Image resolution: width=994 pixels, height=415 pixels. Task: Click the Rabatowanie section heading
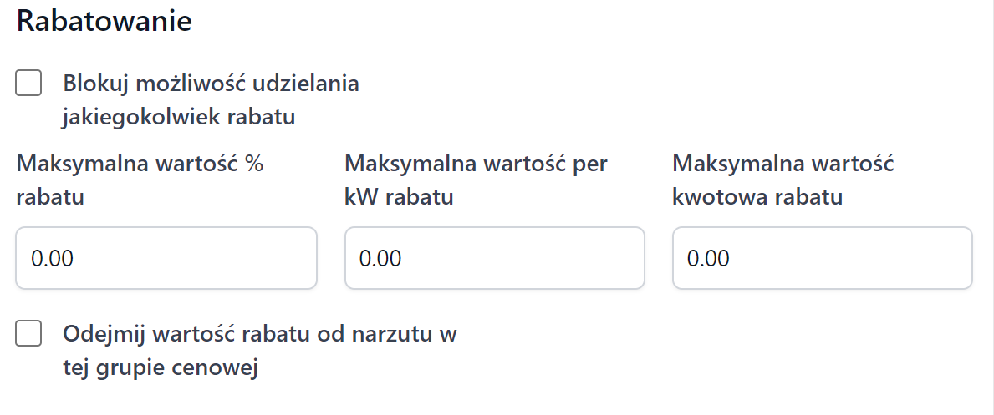pos(104,22)
